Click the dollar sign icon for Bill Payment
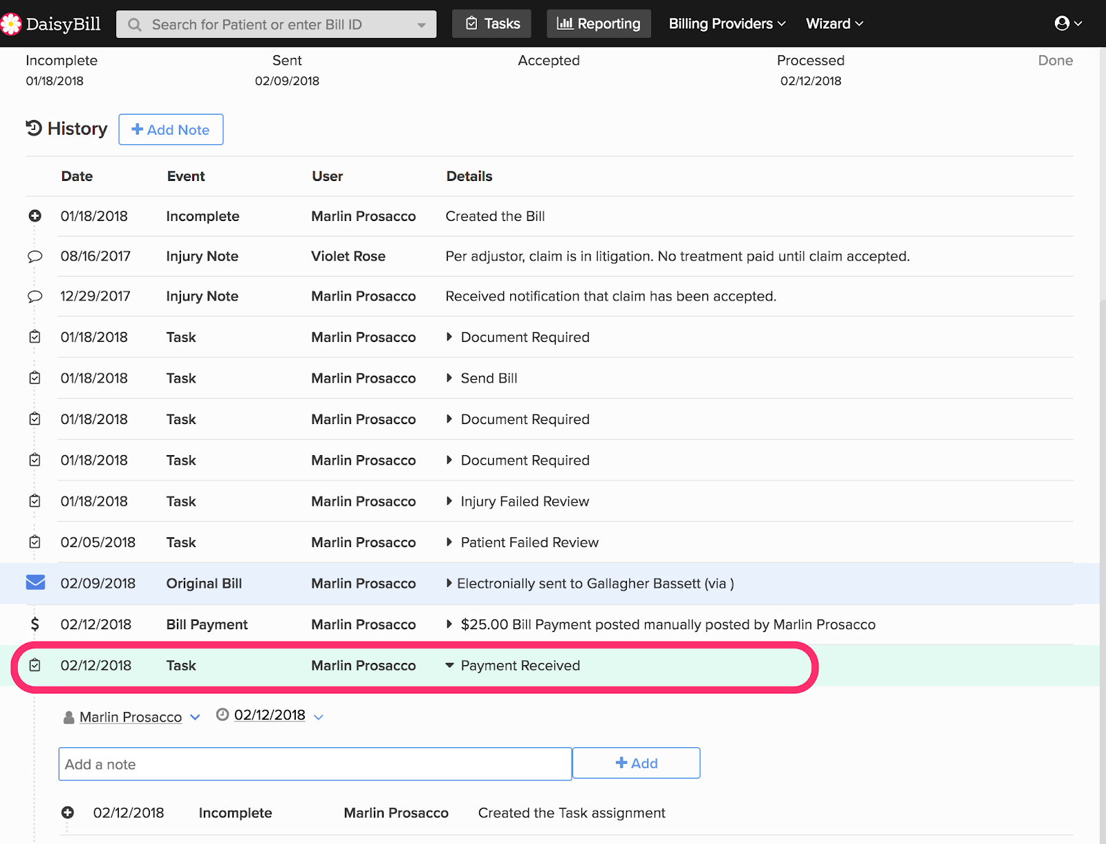The image size is (1106, 844). point(35,624)
